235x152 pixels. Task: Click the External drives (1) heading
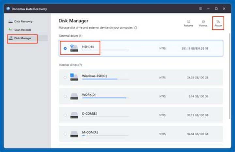[x=71, y=36]
